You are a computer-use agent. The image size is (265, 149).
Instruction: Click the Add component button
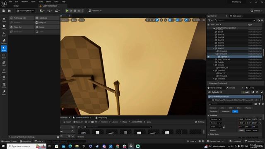tap(246, 92)
